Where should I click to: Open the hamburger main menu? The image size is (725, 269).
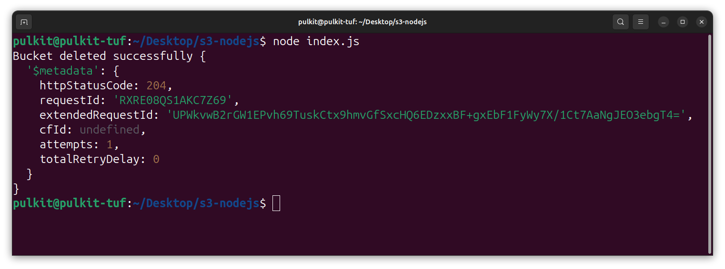[x=641, y=22]
